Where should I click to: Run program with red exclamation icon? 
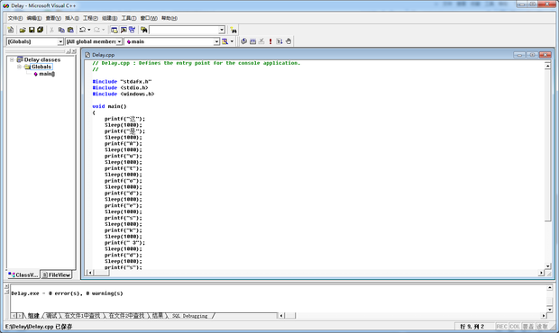pyautogui.click(x=270, y=41)
